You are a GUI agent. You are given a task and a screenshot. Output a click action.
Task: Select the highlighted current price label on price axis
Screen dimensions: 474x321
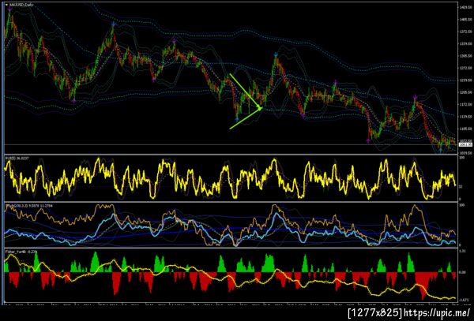click(465, 145)
